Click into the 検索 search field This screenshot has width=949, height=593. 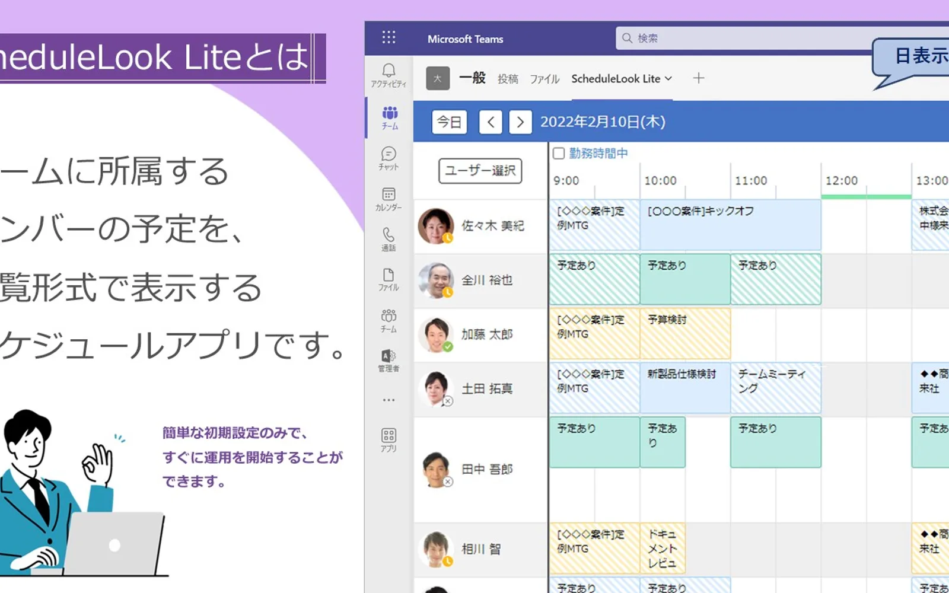tap(783, 38)
